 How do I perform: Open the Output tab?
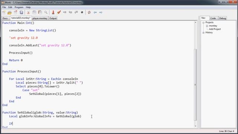coord(53,18)
